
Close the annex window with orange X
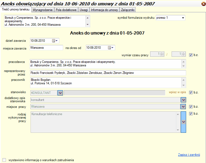(203, 4)
